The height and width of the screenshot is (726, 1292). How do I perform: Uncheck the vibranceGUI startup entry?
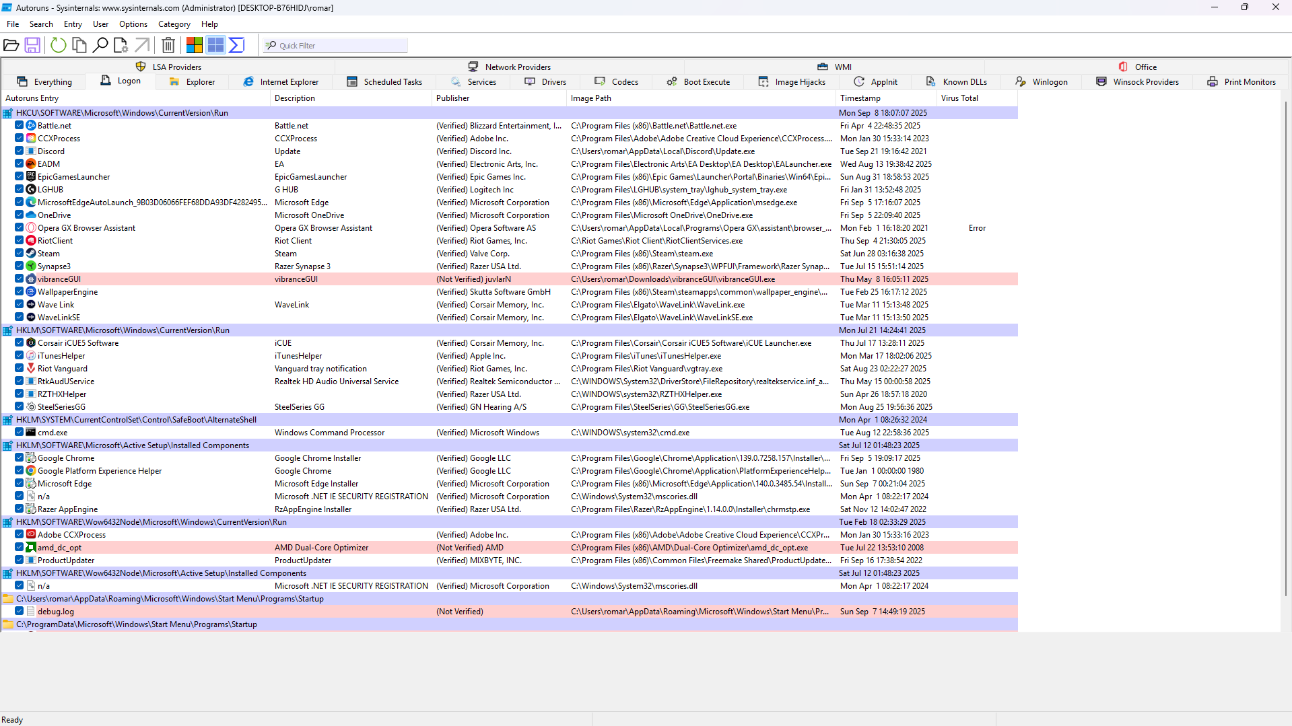[18, 279]
